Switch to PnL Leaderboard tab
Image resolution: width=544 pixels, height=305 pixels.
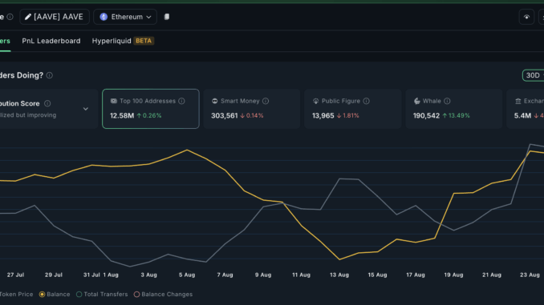coord(51,41)
